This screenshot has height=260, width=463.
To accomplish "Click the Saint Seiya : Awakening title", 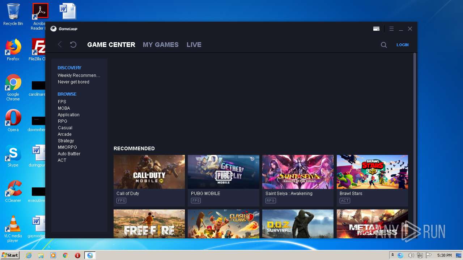I will (x=289, y=194).
